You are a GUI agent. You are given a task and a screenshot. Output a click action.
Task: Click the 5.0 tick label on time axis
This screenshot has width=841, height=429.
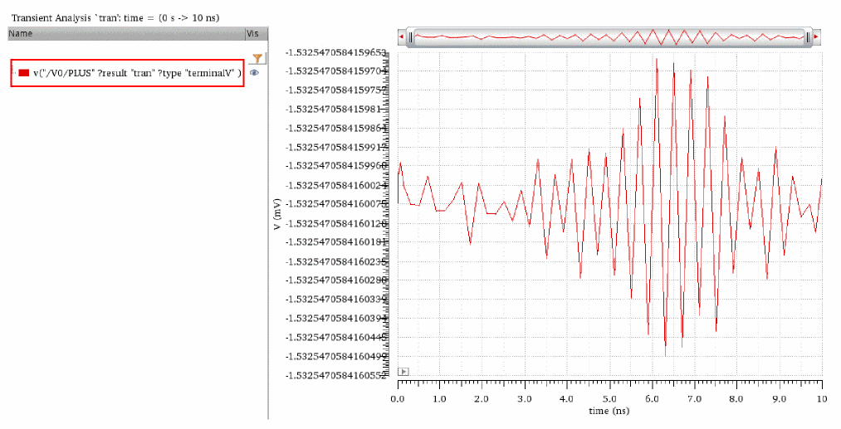(x=609, y=399)
